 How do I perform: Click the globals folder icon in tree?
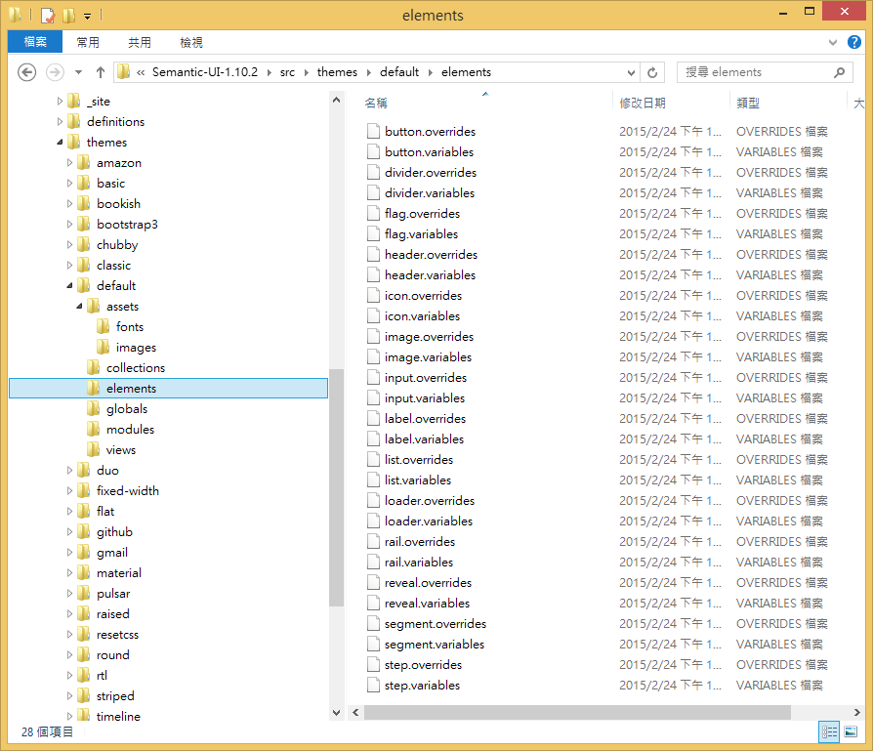94,408
